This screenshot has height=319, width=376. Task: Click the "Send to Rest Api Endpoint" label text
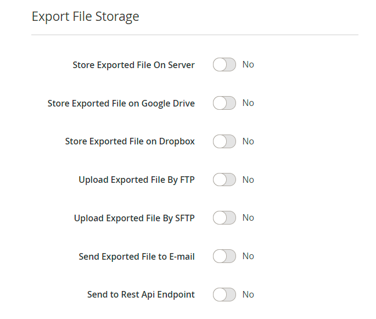141,295
